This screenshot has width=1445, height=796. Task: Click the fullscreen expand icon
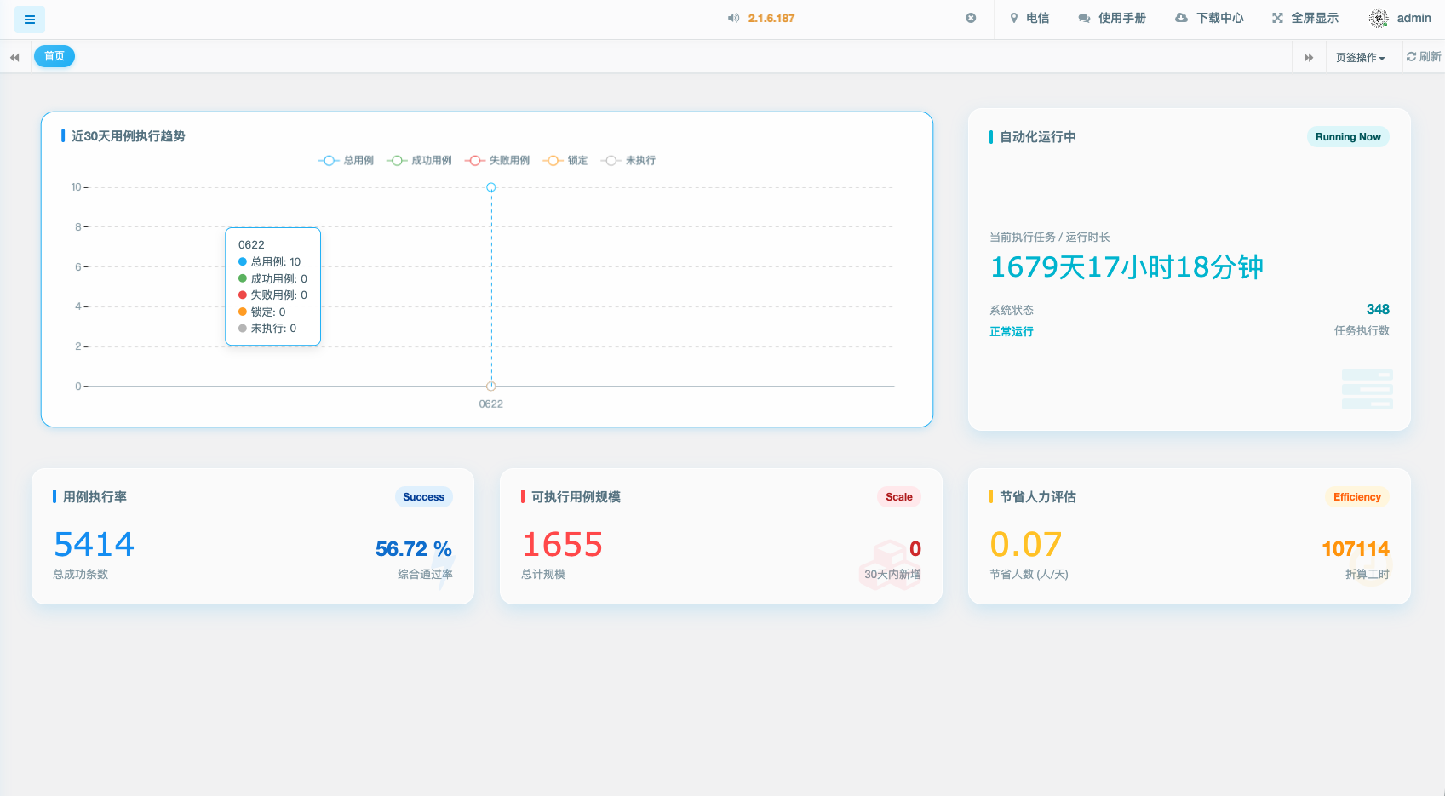(x=1277, y=18)
